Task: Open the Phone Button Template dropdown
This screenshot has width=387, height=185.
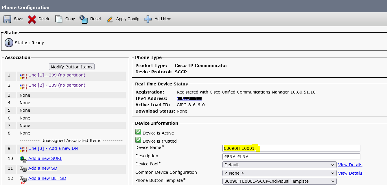Action: 279,181
